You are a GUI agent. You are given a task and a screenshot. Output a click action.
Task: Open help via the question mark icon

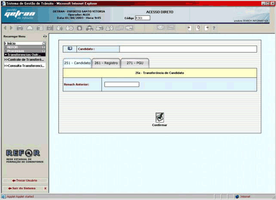point(214,28)
